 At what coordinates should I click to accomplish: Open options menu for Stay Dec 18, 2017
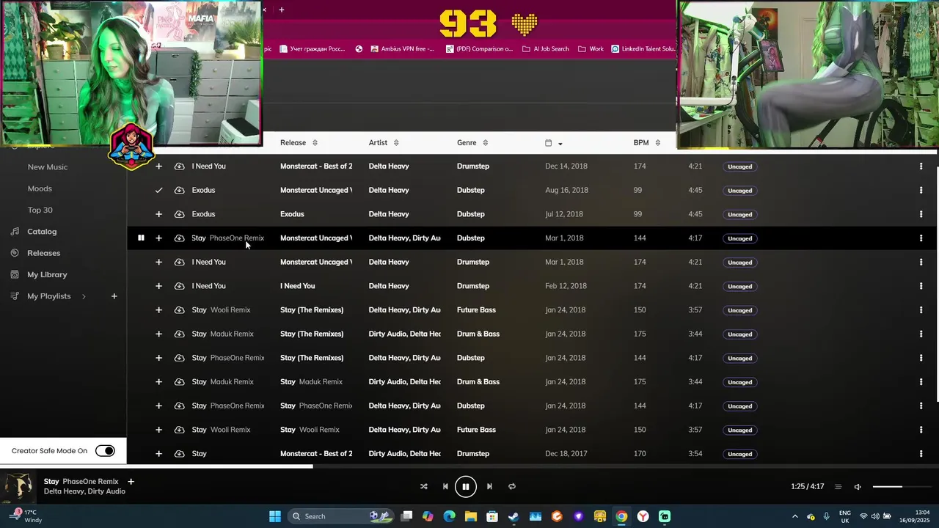click(921, 454)
